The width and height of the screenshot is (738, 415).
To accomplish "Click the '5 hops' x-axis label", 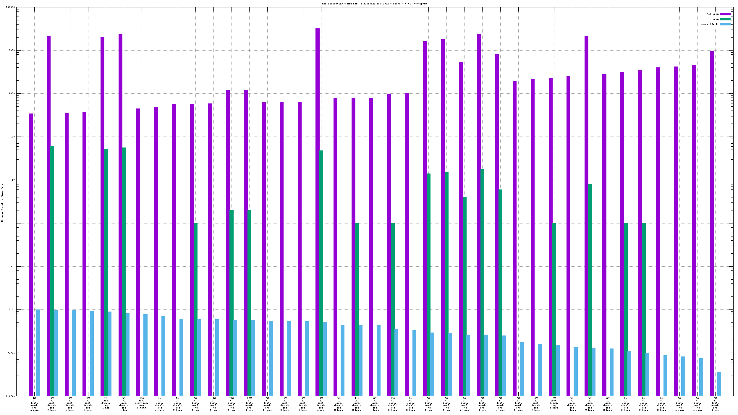I will point(70,410).
